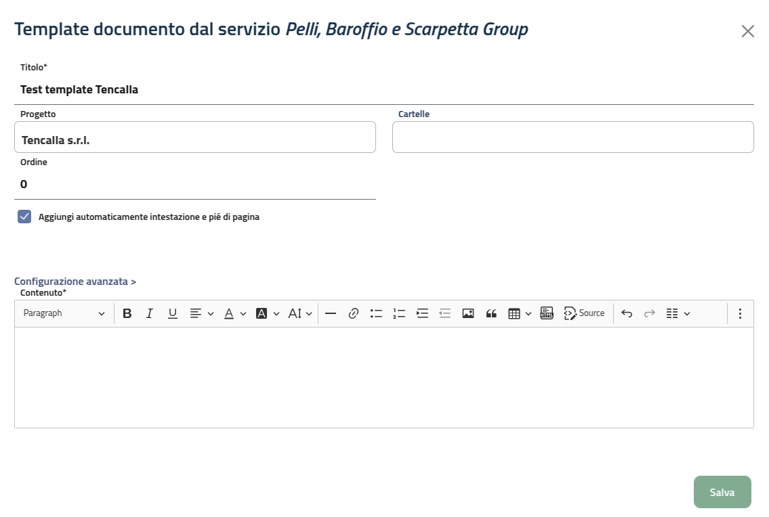Start a numbered list

399,313
